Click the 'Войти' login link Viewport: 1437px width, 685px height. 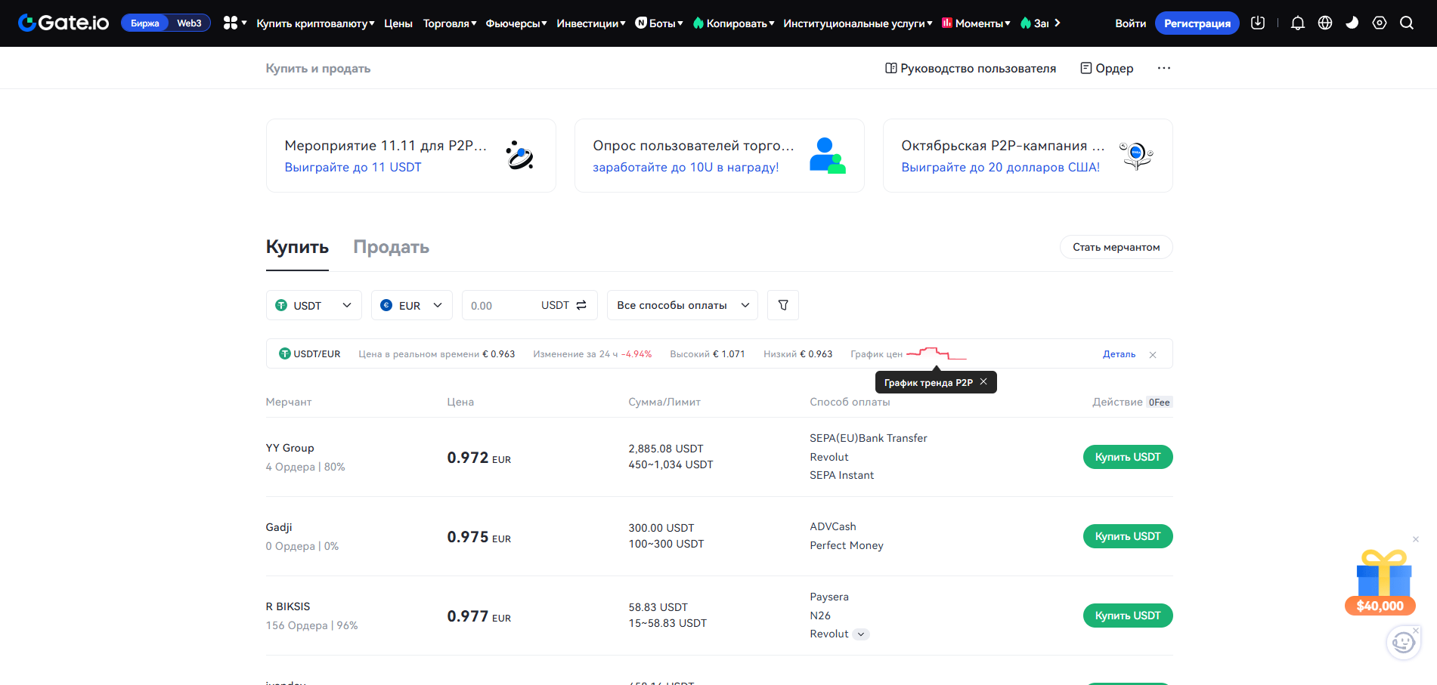tap(1131, 23)
